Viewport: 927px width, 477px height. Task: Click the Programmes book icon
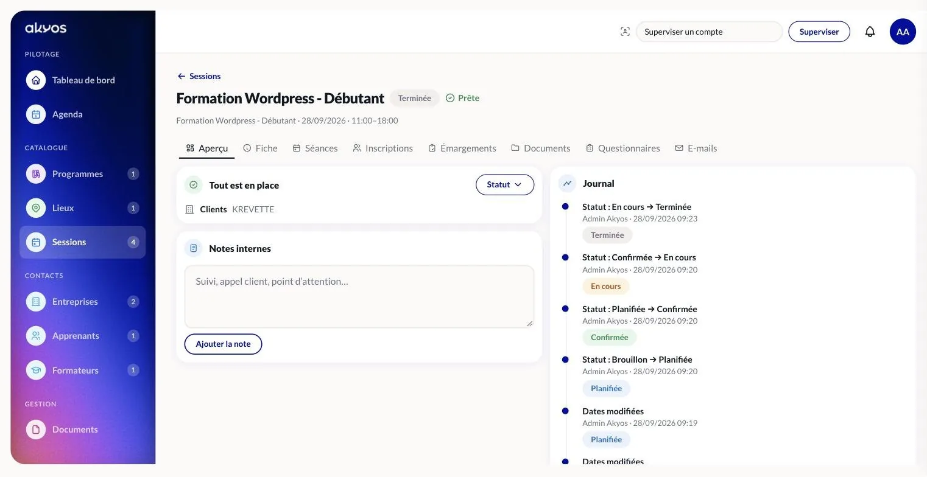pos(36,174)
